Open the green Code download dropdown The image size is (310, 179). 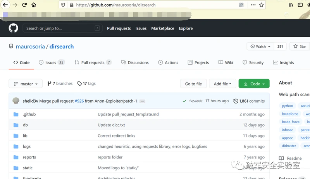click(x=254, y=84)
